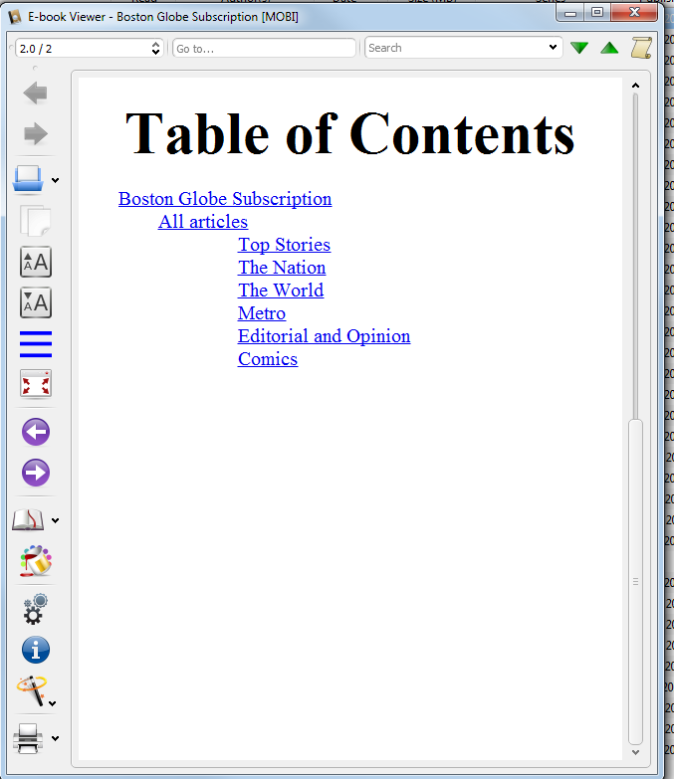Open the Metro link
Viewport: 674px width, 779px height.
[262, 313]
